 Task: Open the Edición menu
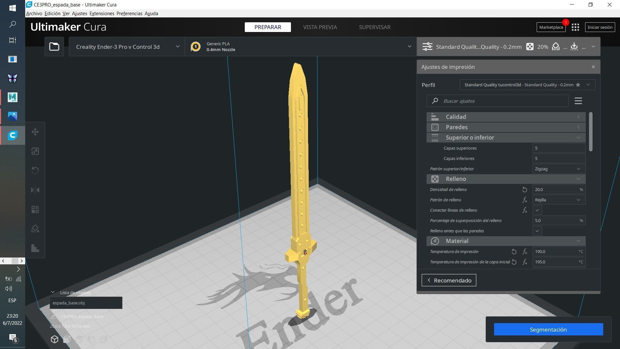pos(52,14)
